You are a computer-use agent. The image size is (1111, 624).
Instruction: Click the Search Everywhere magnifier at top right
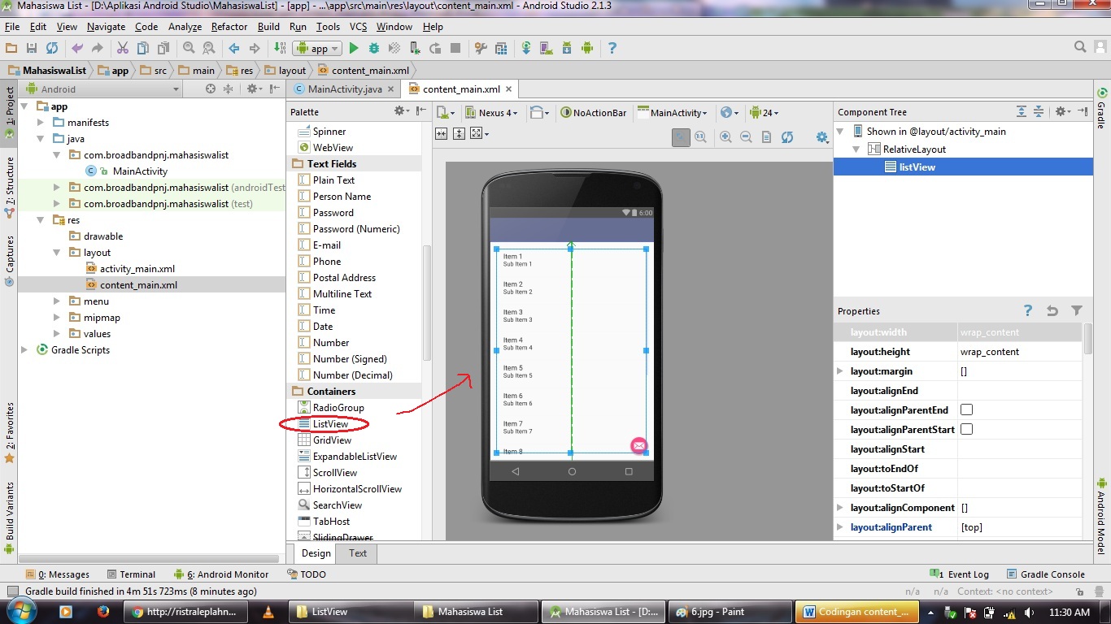click(1080, 47)
